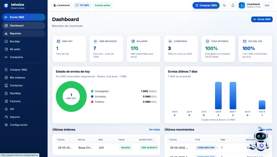This screenshot has height=157, width=277.
Task: Click the CONSUMO SMS badge dated 09-06-2026
Action: pyautogui.click(x=206, y=148)
